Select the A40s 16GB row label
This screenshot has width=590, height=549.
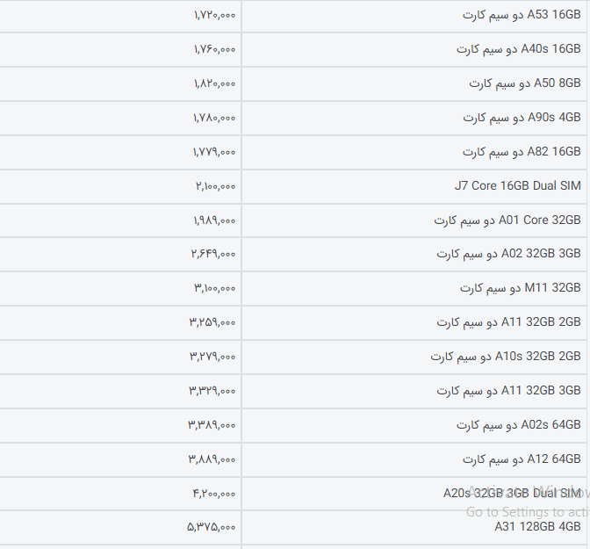pos(518,49)
